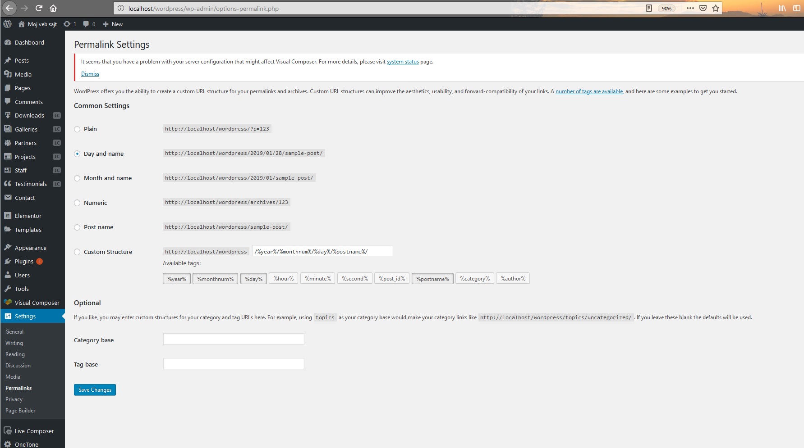804x448 pixels.
Task: Click the comments bubble icon in admin bar
Action: tap(86, 24)
